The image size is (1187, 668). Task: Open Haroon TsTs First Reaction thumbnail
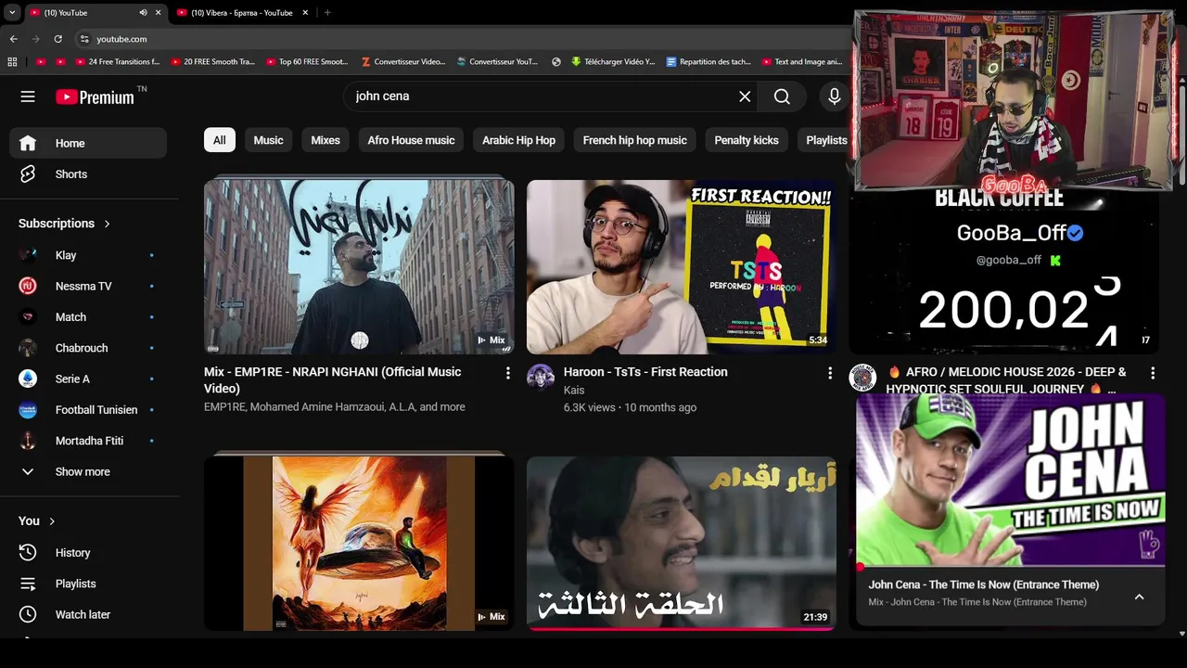[682, 267]
